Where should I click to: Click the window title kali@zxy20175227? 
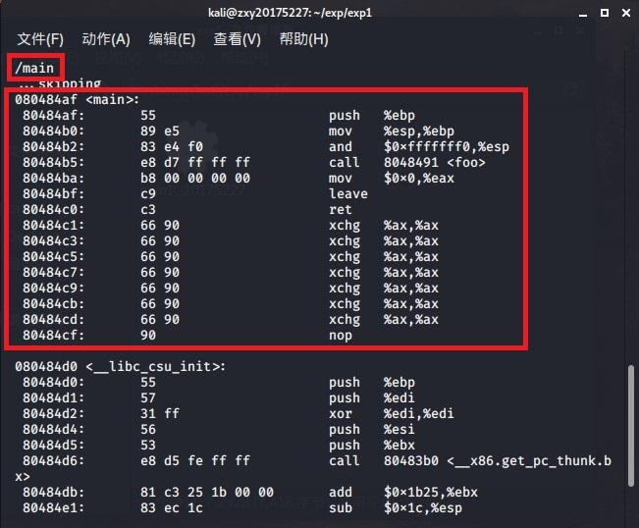click(x=291, y=13)
